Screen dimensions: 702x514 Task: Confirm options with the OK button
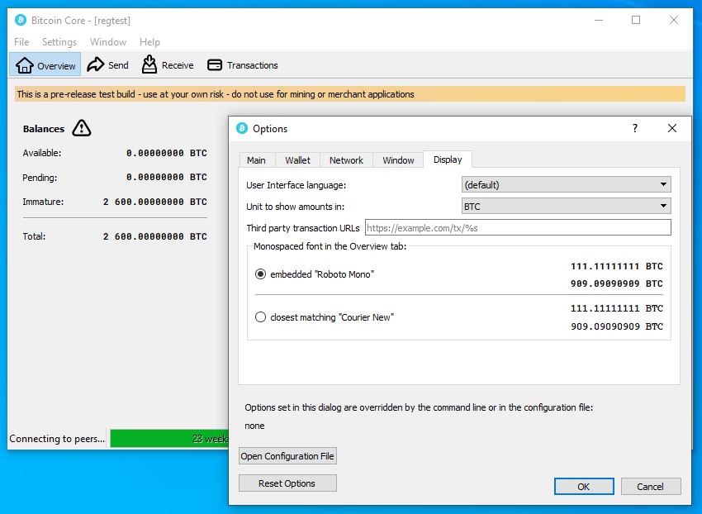pyautogui.click(x=584, y=487)
